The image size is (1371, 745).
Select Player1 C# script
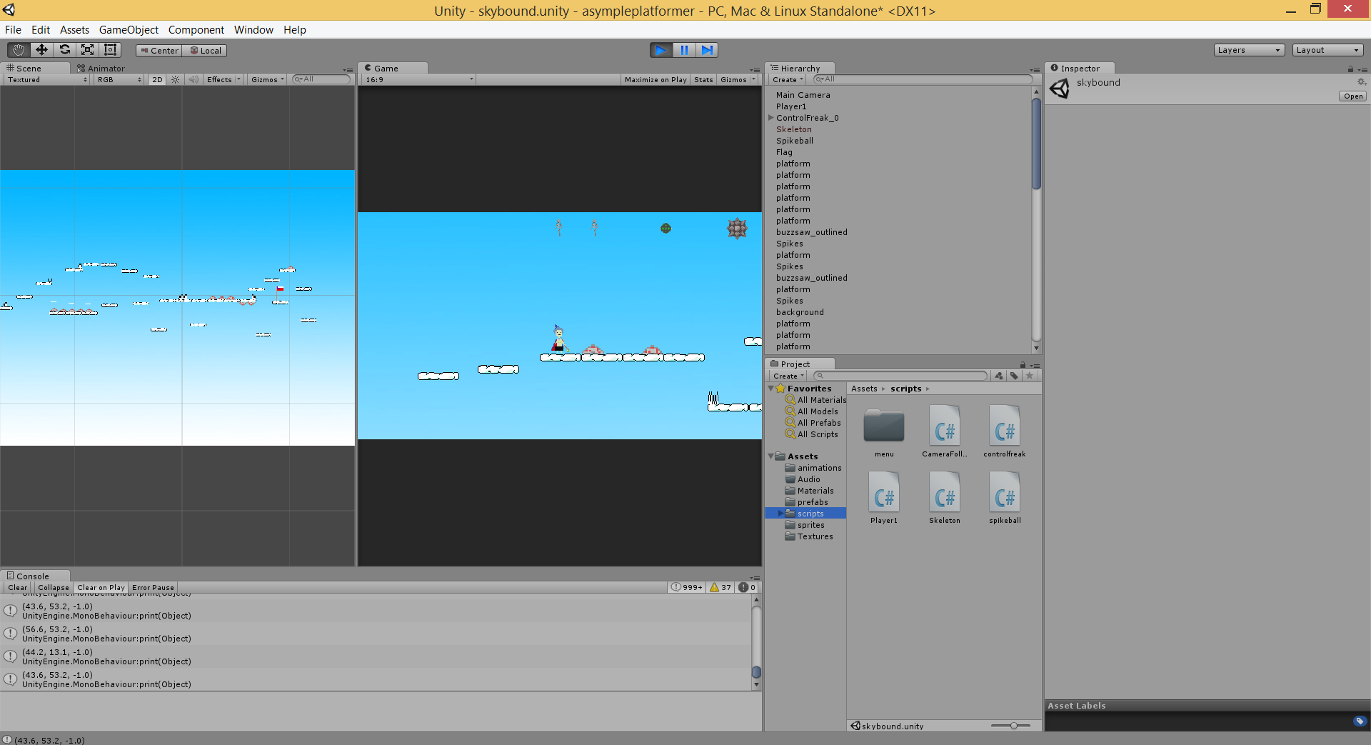click(884, 498)
